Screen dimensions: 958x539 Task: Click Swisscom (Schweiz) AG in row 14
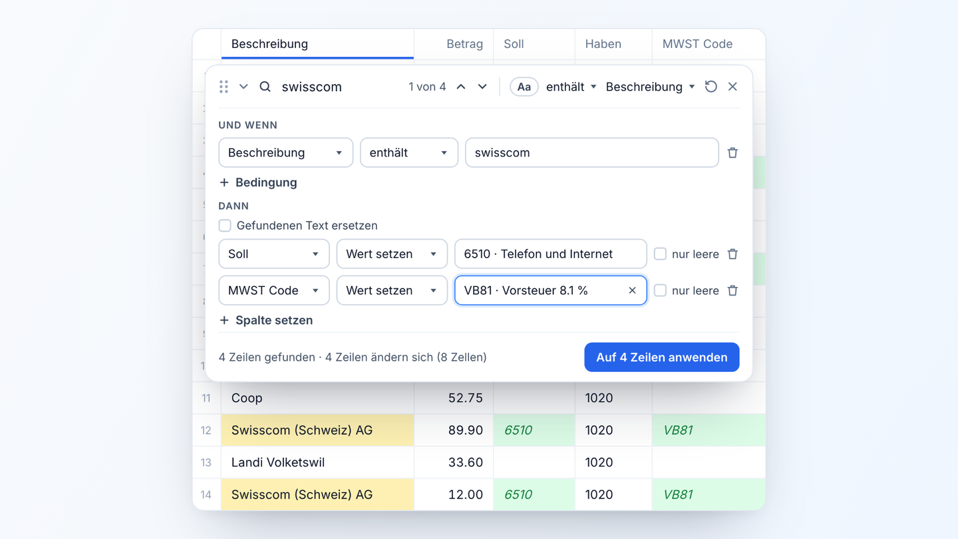coord(317,494)
